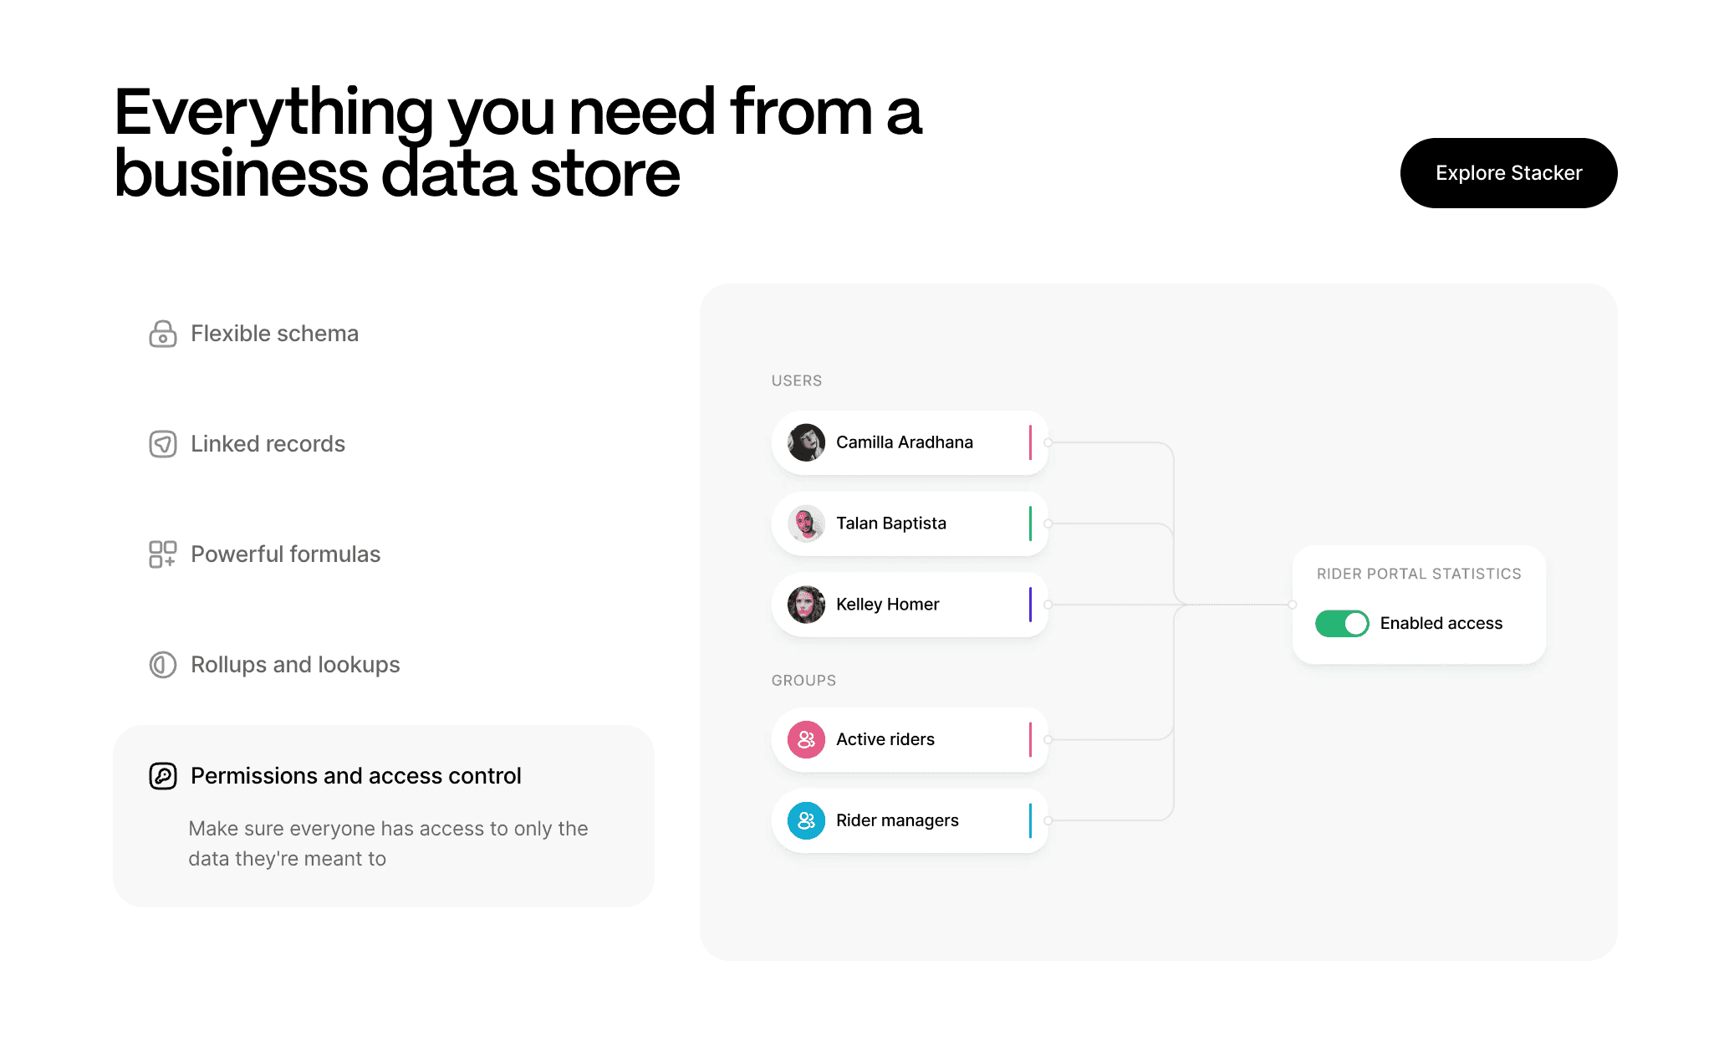The width and height of the screenshot is (1719, 1047).
Task: Click Camilla Aradhana's avatar
Action: [806, 442]
